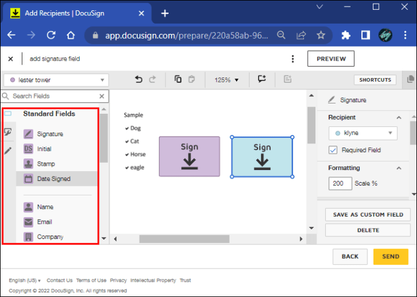This screenshot has width=417, height=297.
Task: Open the lester tower recipient dropdown
Action: pos(56,80)
